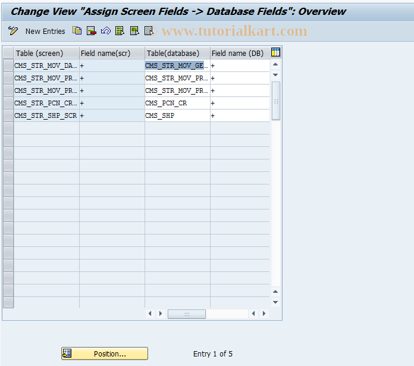The height and width of the screenshot is (366, 414).
Task: Click Field name(scr) cell in CMS_STR_SHP_SCR row
Action: tap(112, 115)
